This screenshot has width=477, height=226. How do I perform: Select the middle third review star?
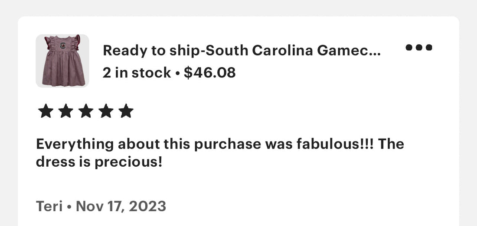(86, 111)
